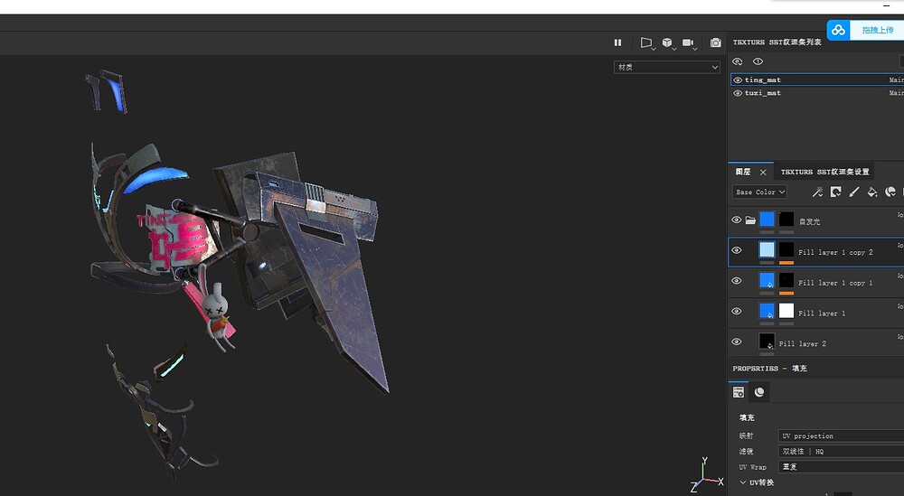Collapse the UV转换 section

coord(742,482)
